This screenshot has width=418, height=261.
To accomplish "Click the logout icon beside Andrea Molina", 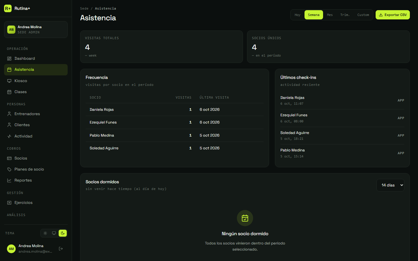I will click(61, 249).
